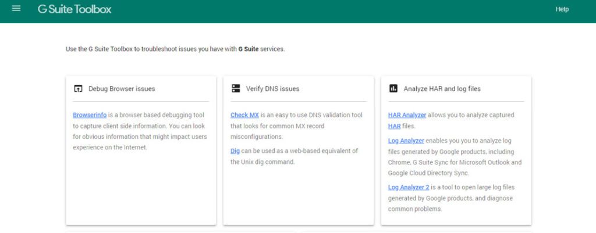Open the Log Analyzer 2 link
This screenshot has width=596, height=233.
(408, 187)
